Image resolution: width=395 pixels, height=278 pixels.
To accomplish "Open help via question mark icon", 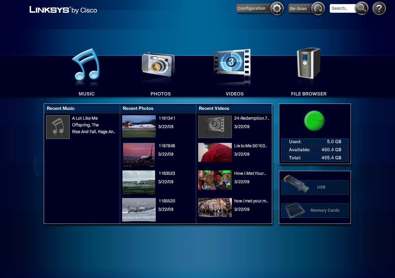I will (379, 8).
